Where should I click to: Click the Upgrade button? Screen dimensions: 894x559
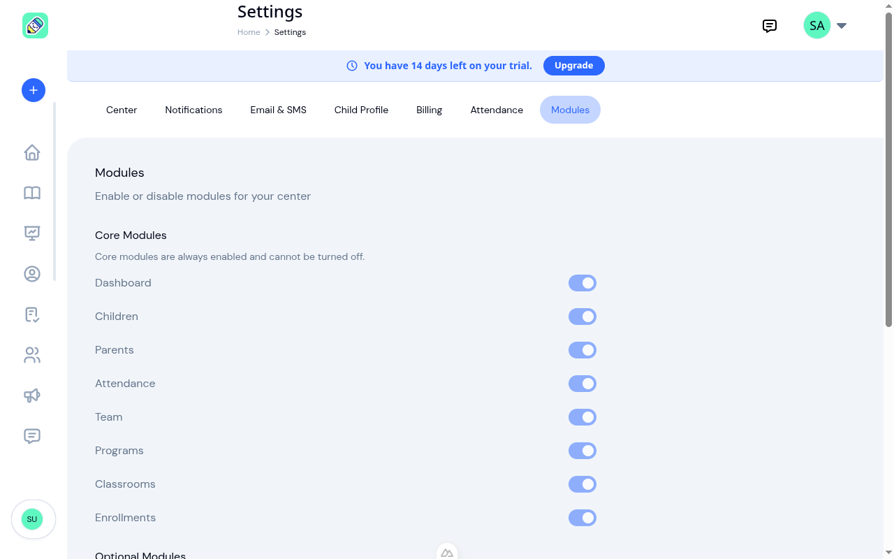point(574,66)
